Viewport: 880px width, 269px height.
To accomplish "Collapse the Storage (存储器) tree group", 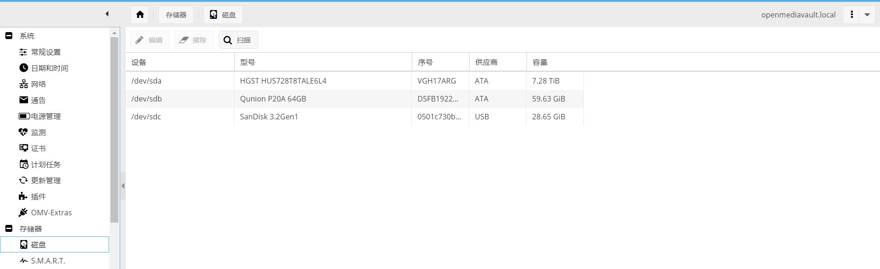I will pyautogui.click(x=9, y=228).
